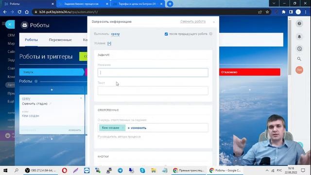This screenshot has height=175, width=311.
Task: Add a robot via plus in Запуск column
Action: coord(52,90)
